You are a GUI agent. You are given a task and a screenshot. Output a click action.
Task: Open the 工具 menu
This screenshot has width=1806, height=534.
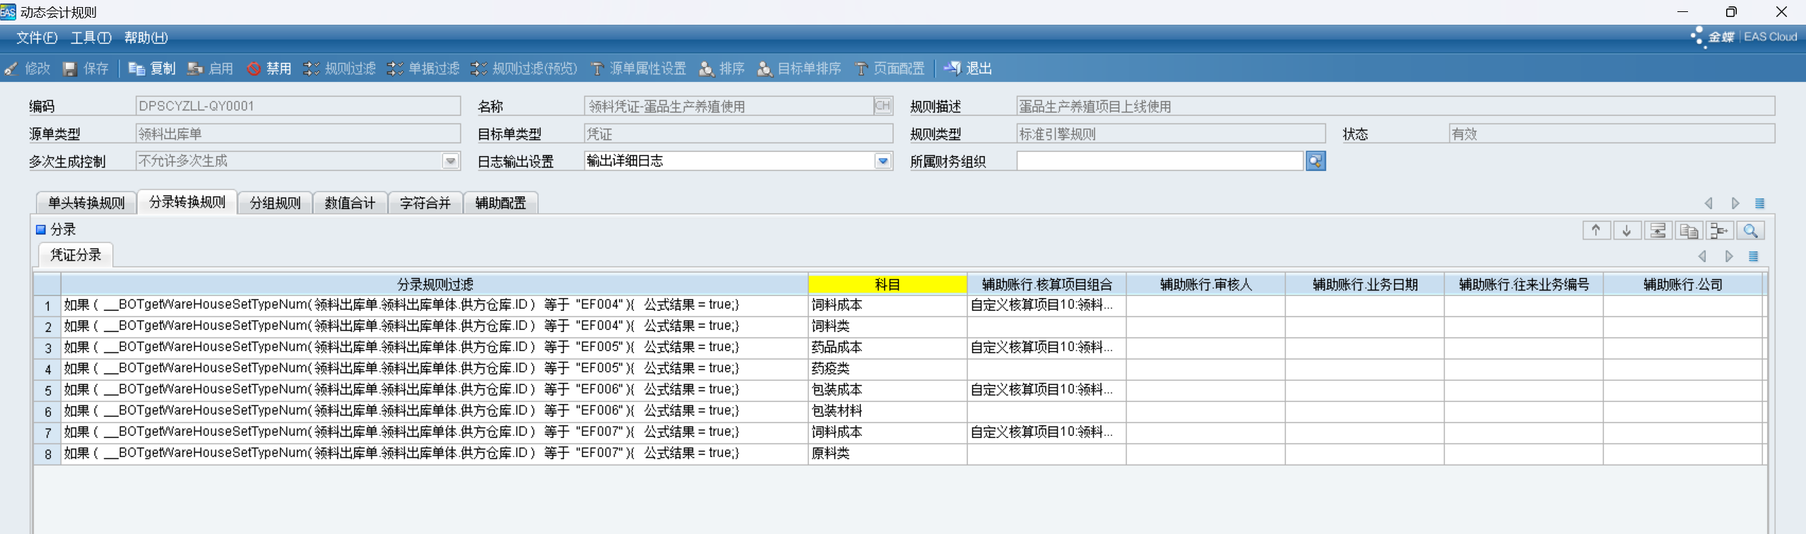[90, 37]
